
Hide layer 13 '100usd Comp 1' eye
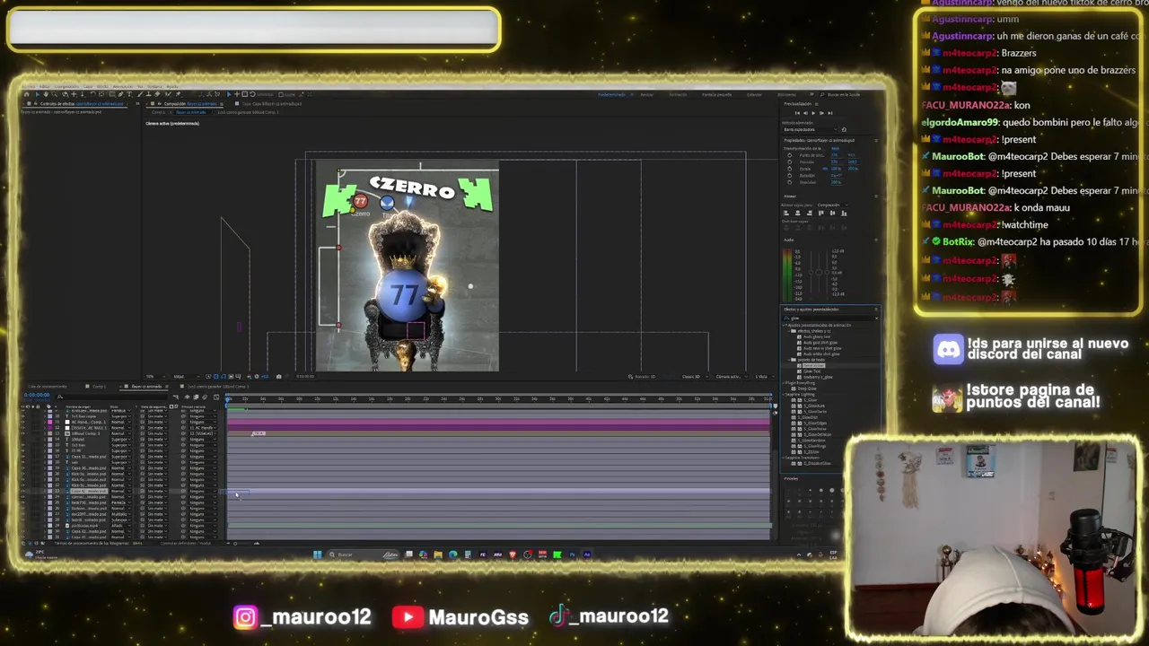[x=22, y=433]
